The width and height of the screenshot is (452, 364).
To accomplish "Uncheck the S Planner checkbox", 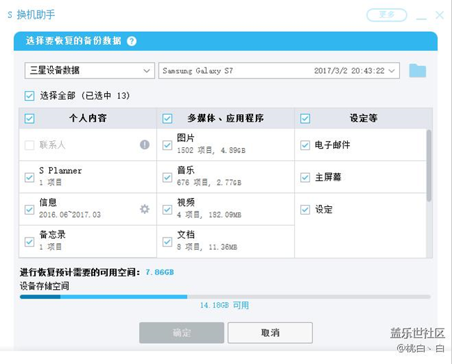I will tap(29, 177).
